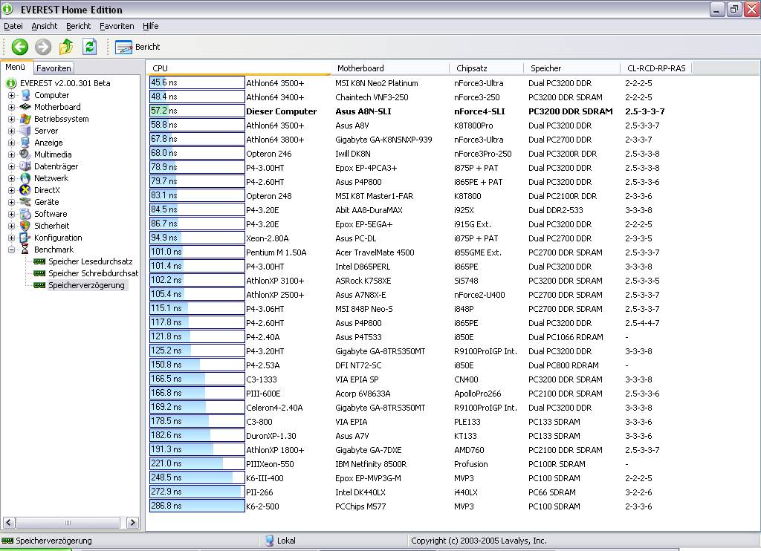This screenshot has width=761, height=551.
Task: Collapse the Benchmark tree node
Action: [x=11, y=250]
